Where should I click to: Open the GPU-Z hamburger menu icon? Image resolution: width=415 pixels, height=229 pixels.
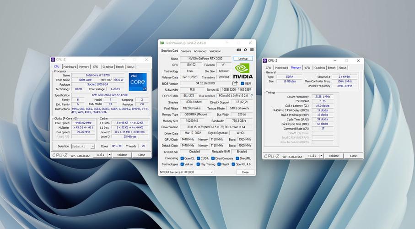(x=252, y=50)
